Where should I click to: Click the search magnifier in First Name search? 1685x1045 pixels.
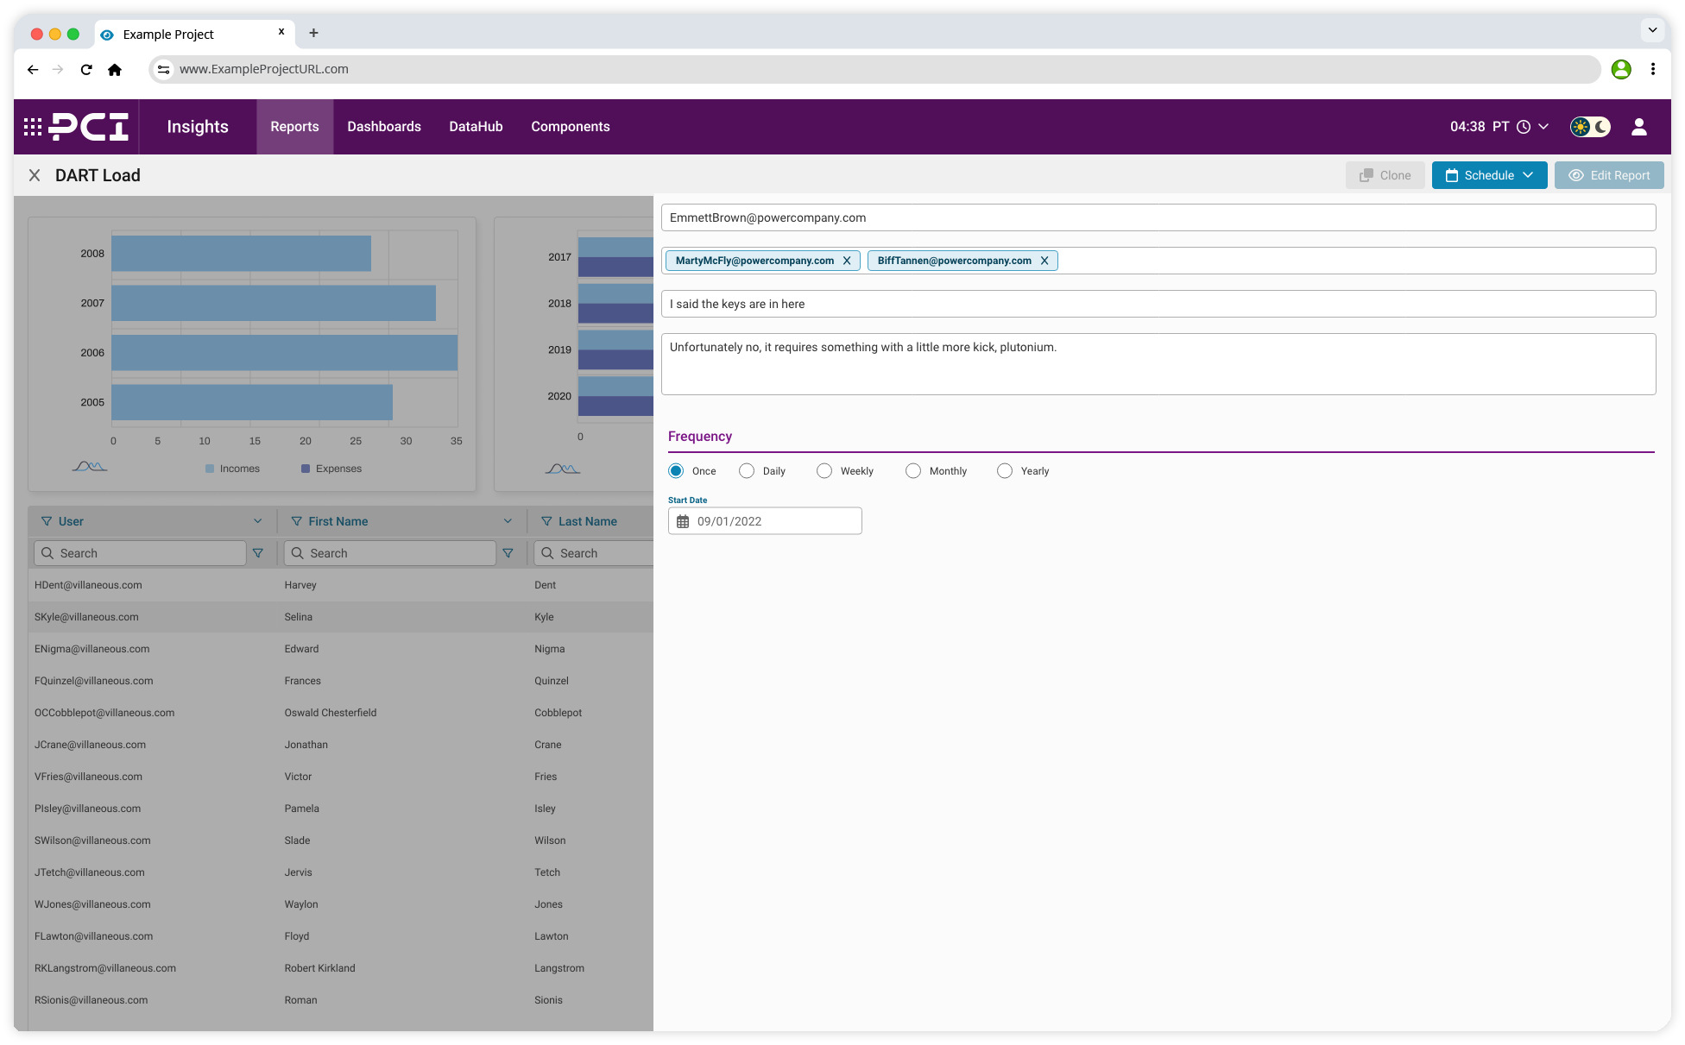click(x=298, y=552)
